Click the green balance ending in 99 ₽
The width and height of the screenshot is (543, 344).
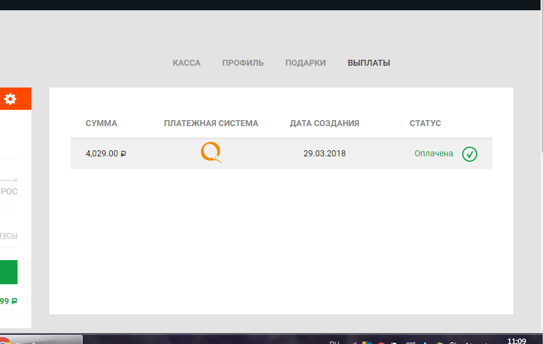click(x=8, y=301)
